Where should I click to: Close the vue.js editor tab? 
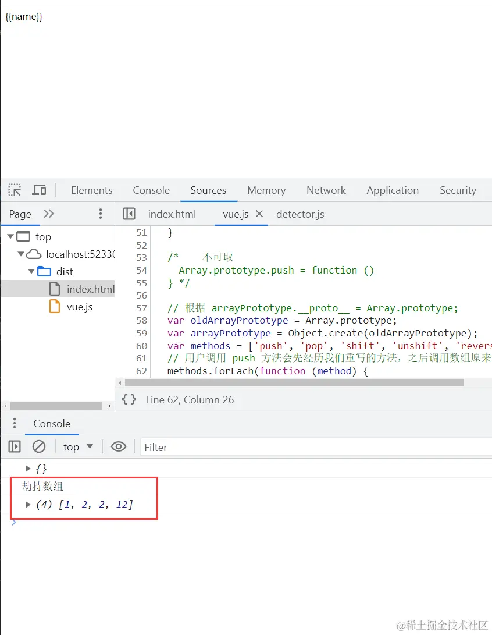pos(259,214)
